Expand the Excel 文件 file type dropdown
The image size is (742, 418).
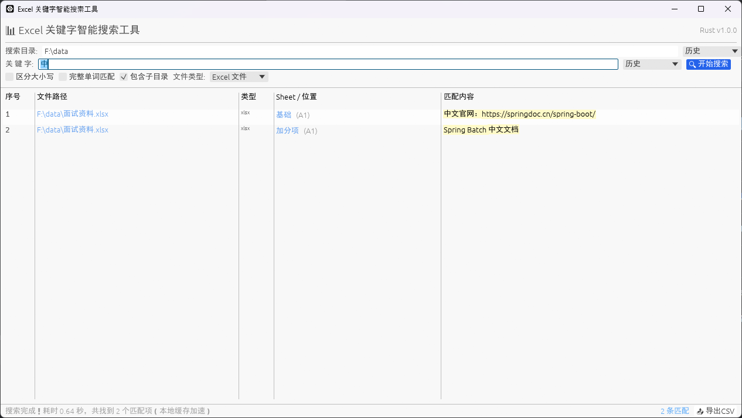click(239, 77)
